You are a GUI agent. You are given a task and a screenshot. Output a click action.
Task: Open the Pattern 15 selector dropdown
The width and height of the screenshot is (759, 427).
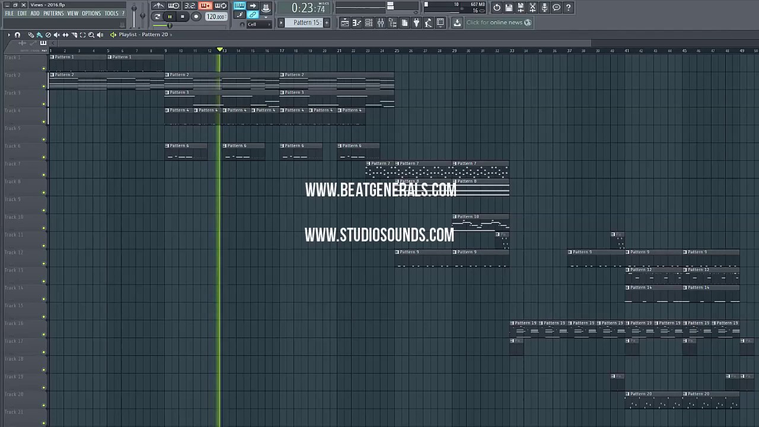(x=304, y=23)
